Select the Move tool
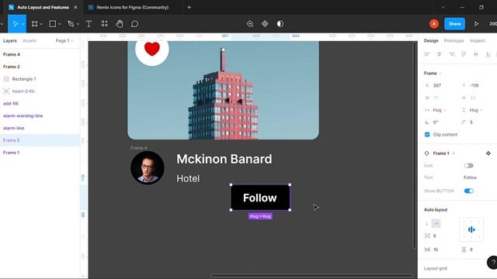 tap(15, 24)
